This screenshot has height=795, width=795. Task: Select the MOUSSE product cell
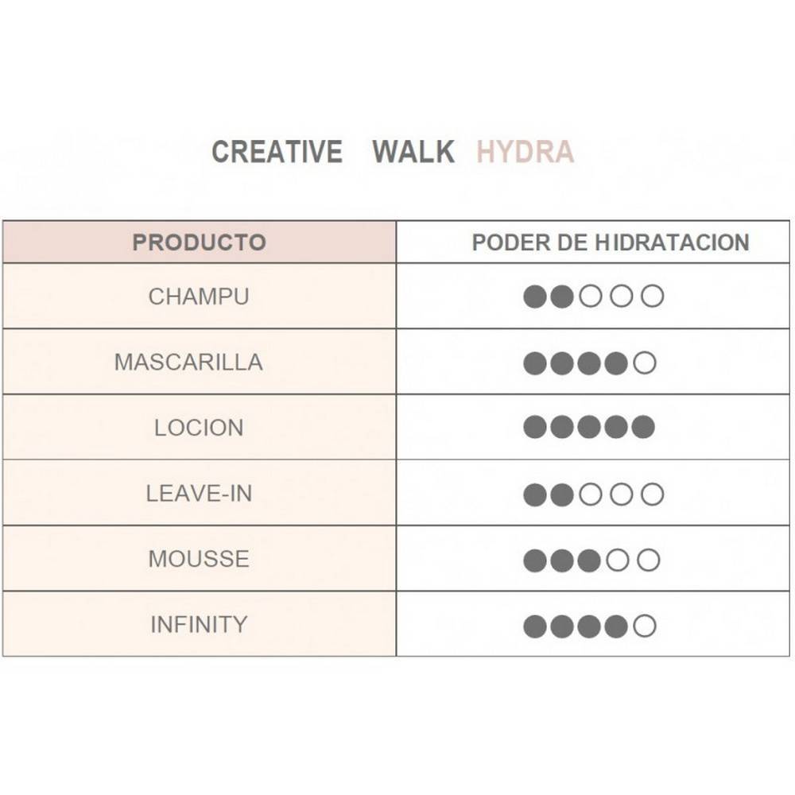click(199, 559)
